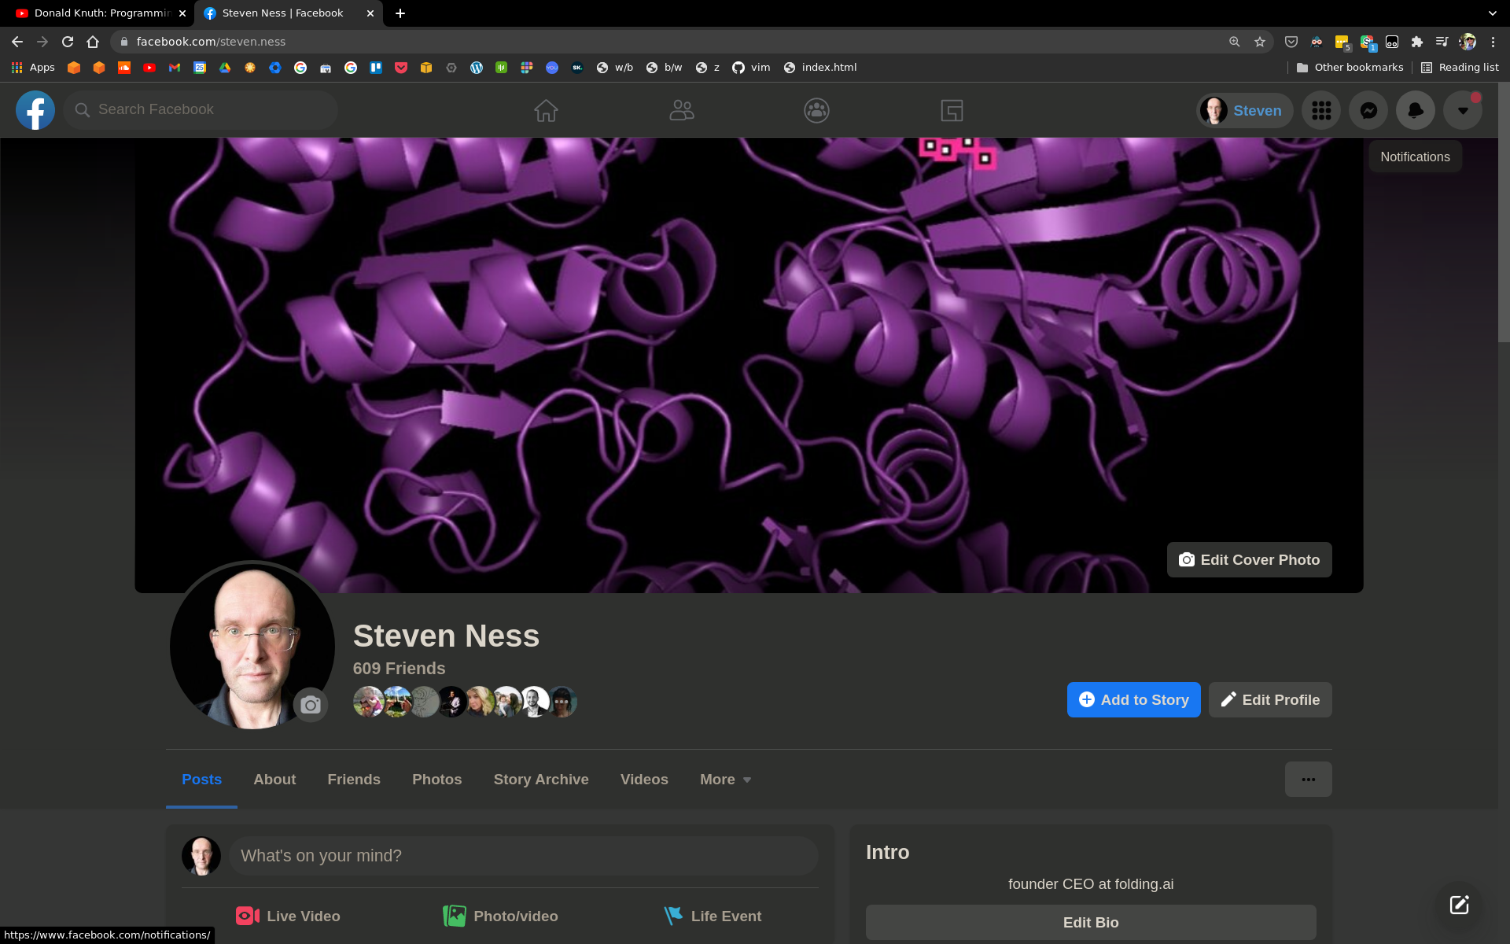Open new message compose icon

coord(1460,905)
